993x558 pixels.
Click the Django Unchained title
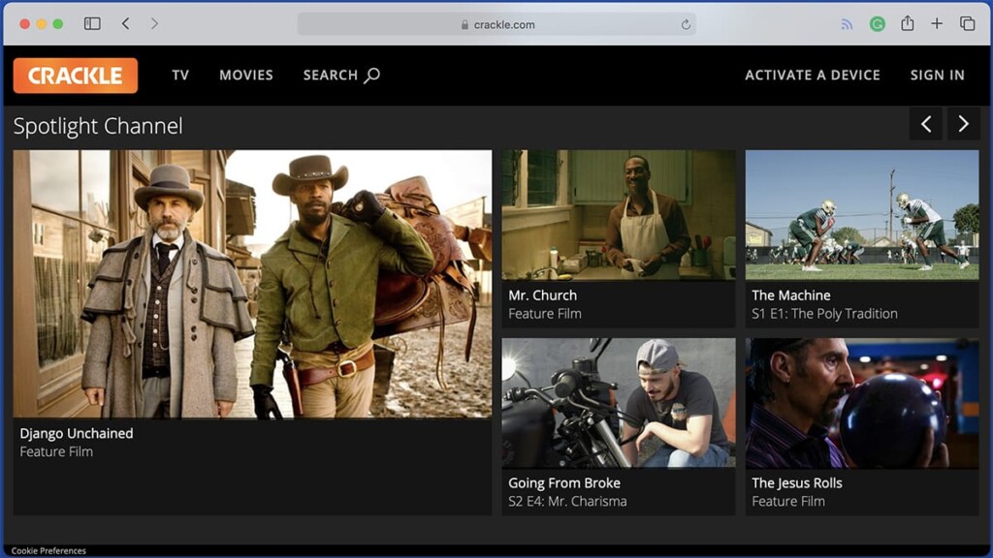77,433
